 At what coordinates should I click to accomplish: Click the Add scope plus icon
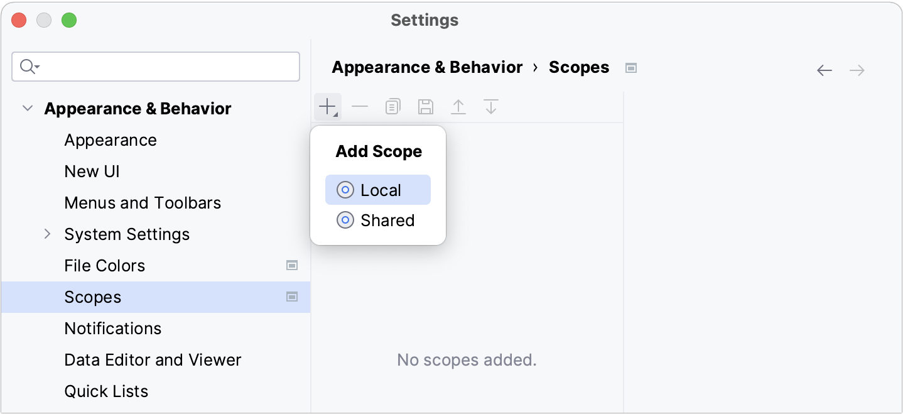(x=327, y=106)
